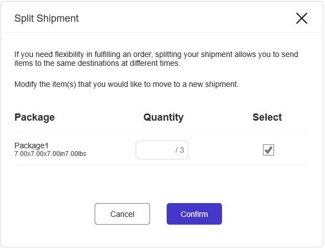Close the Split Shipment dialog with X
This screenshot has width=325, height=249.
302,18
